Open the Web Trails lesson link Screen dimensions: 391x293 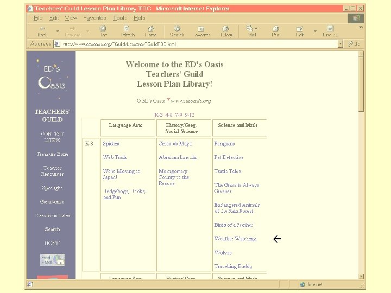[115, 157]
